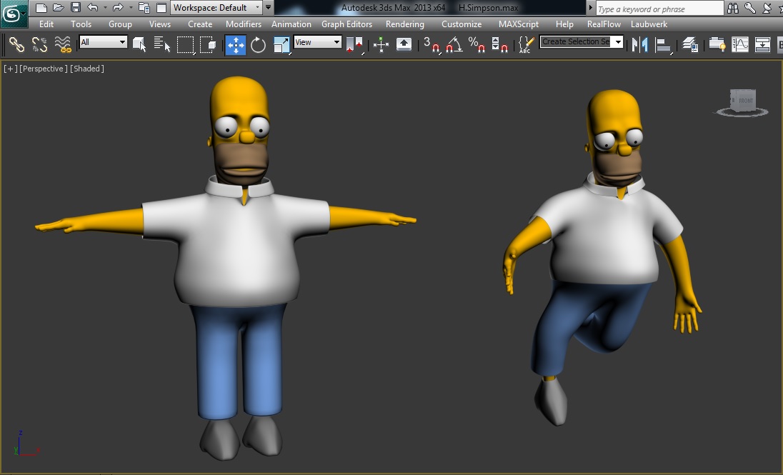This screenshot has width=783, height=475.
Task: Open a file using the folder icon
Action: tap(59, 7)
